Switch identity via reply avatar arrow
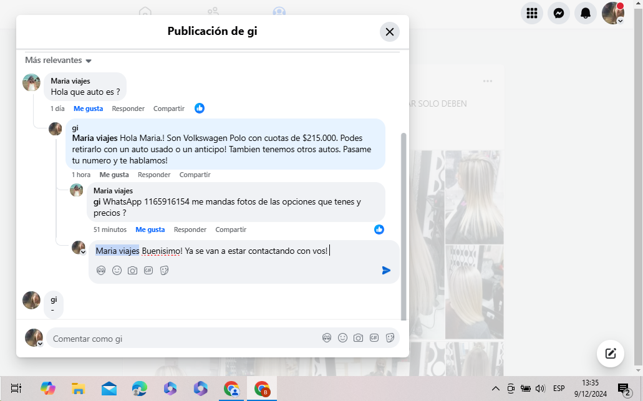 [x=84, y=252]
